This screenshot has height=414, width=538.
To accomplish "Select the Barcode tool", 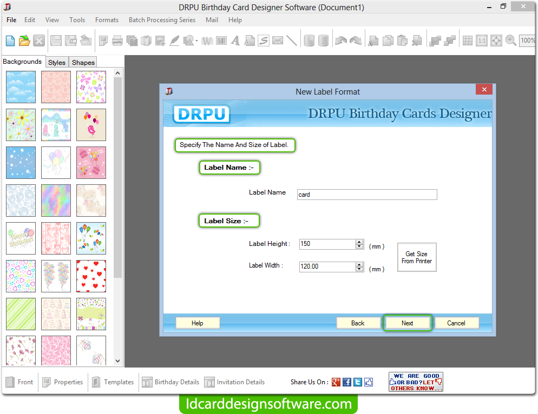I will (221, 40).
